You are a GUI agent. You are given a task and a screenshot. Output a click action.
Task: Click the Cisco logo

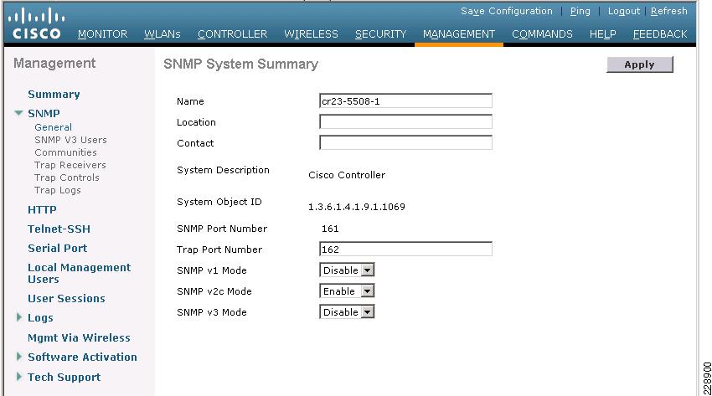(x=36, y=24)
